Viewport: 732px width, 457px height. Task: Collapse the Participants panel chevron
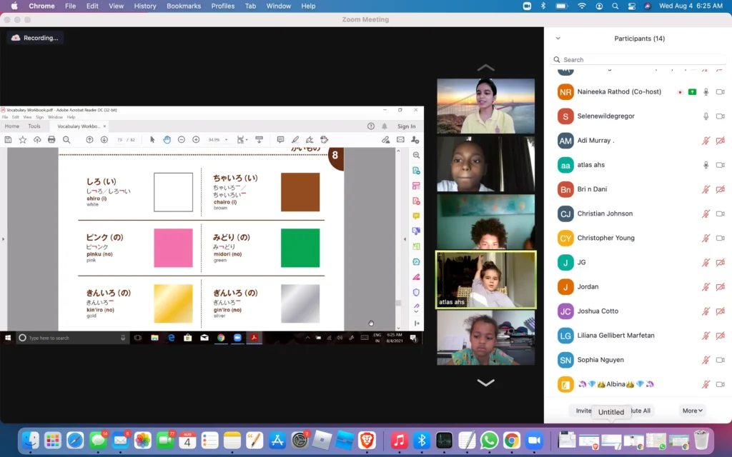[558, 39]
